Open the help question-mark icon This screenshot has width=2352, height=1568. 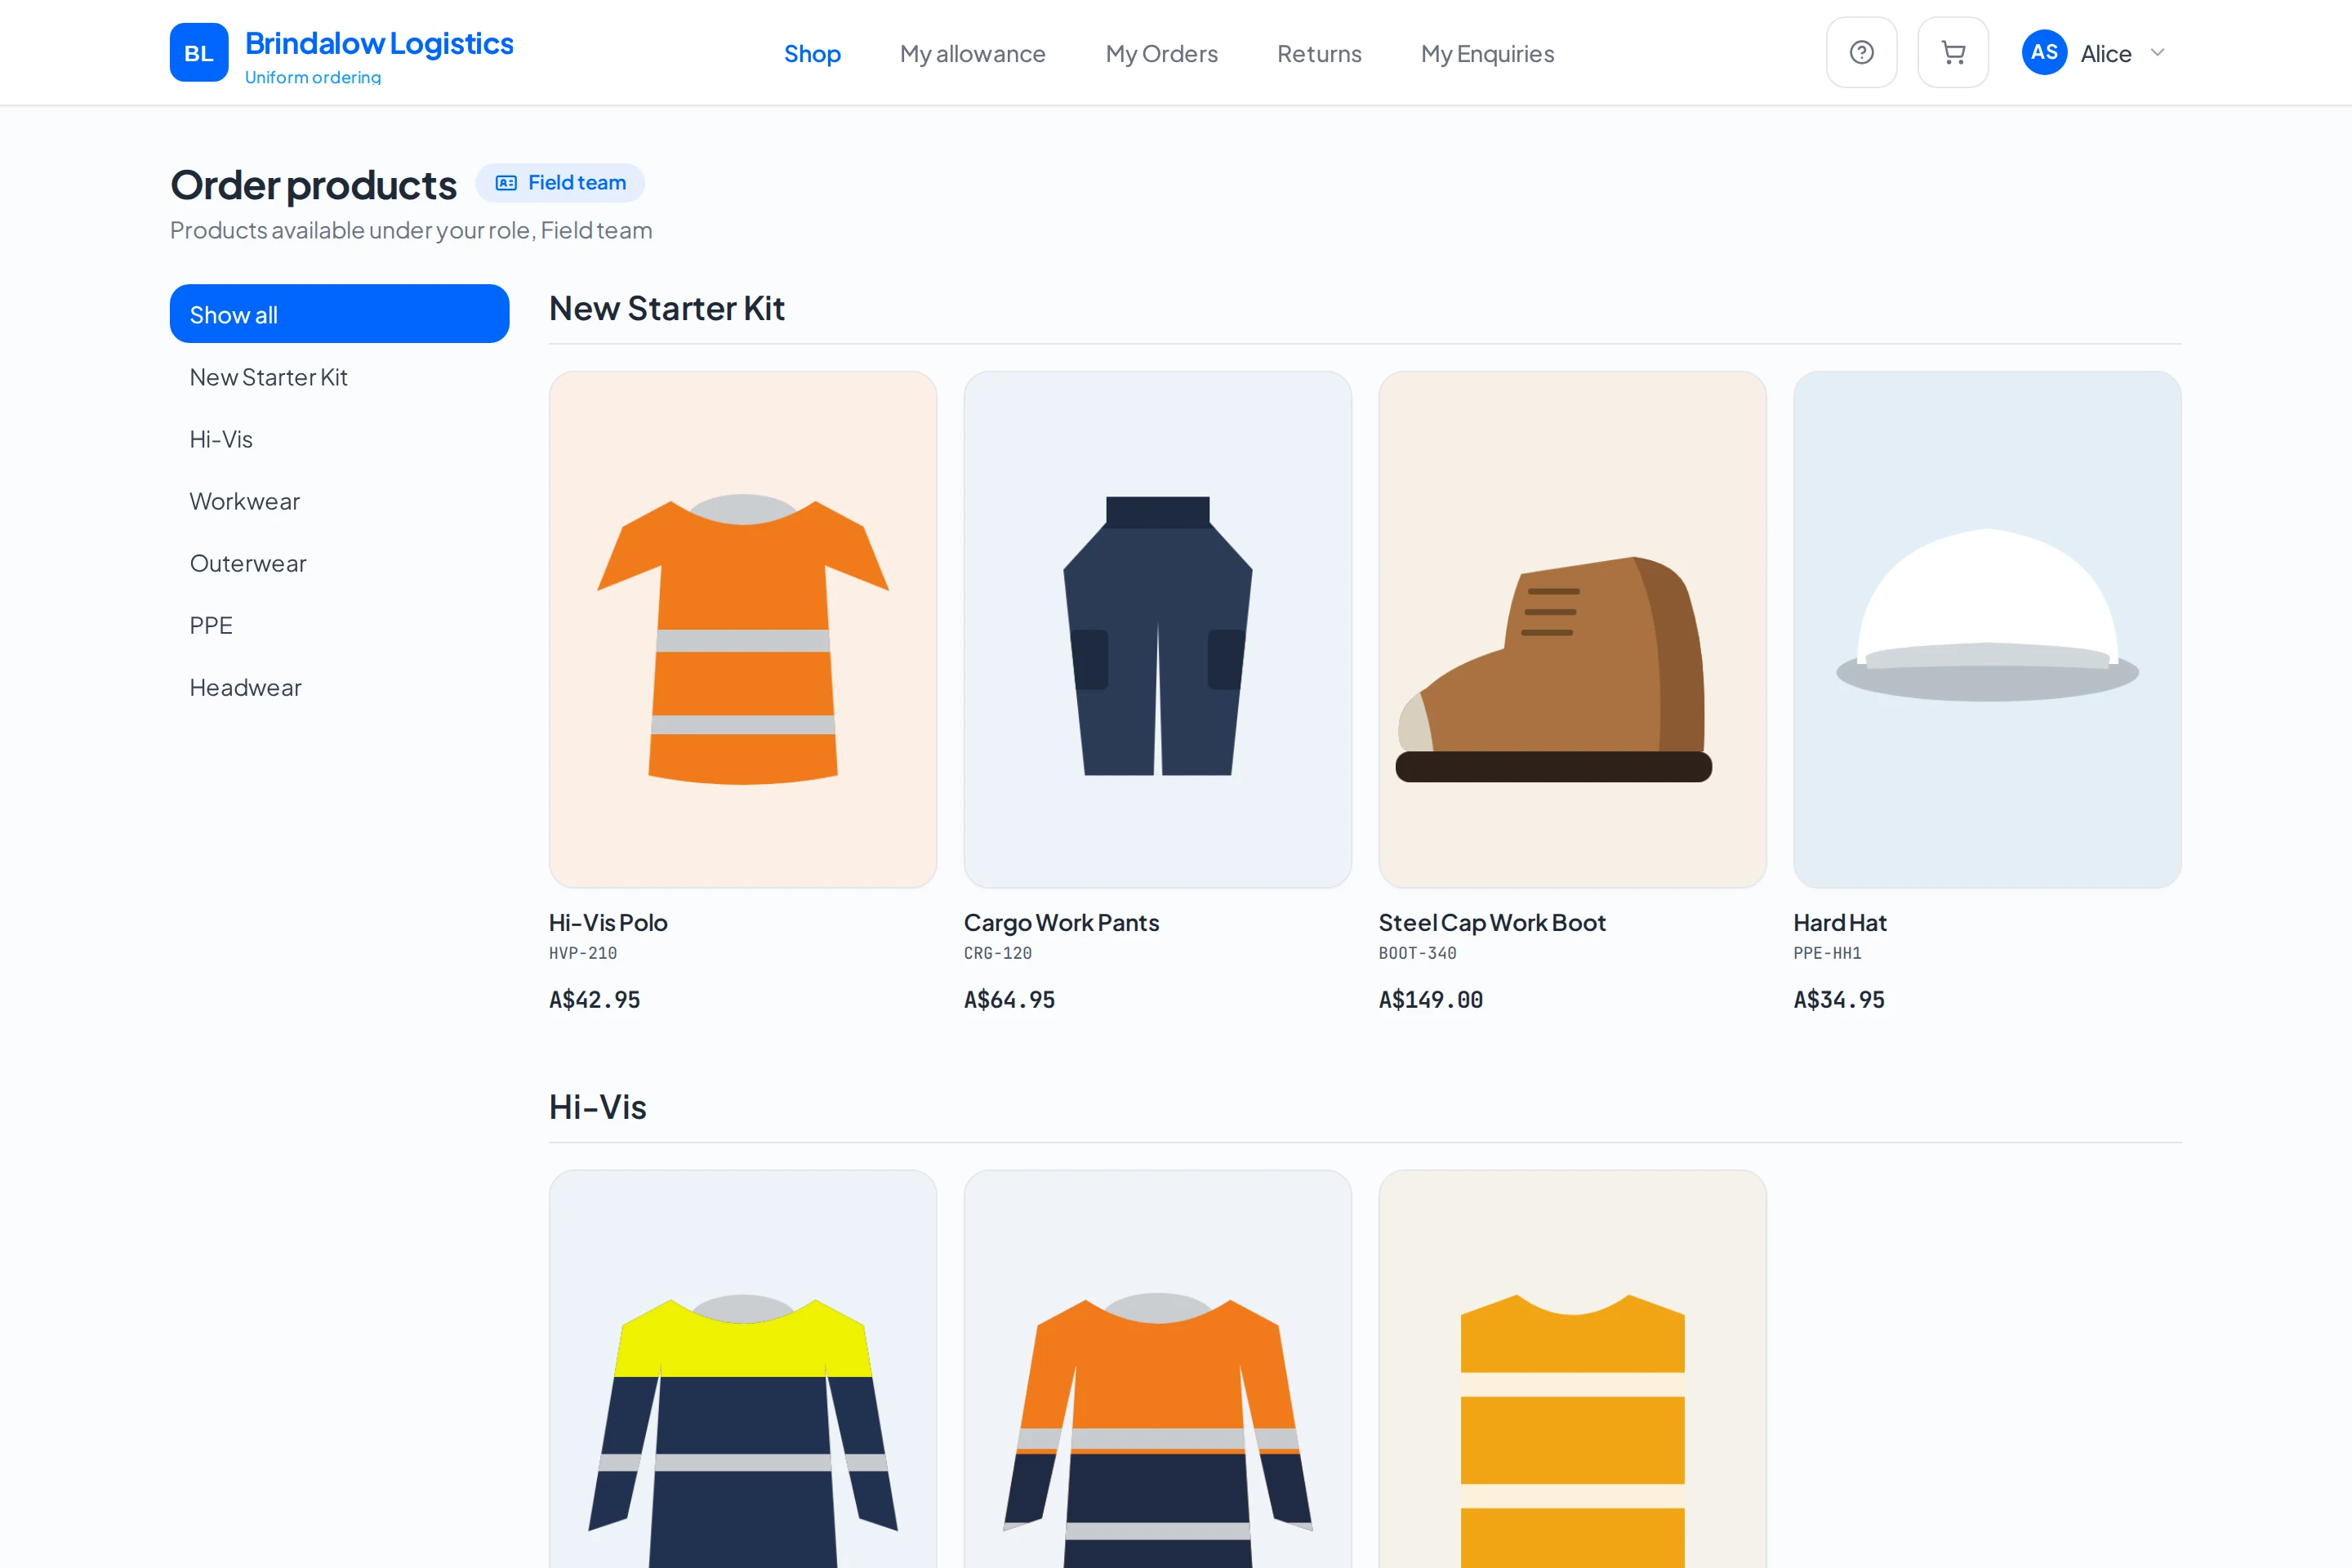pos(1861,52)
